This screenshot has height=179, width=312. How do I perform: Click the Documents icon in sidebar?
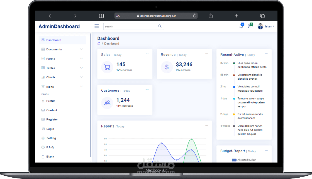pos(43,49)
